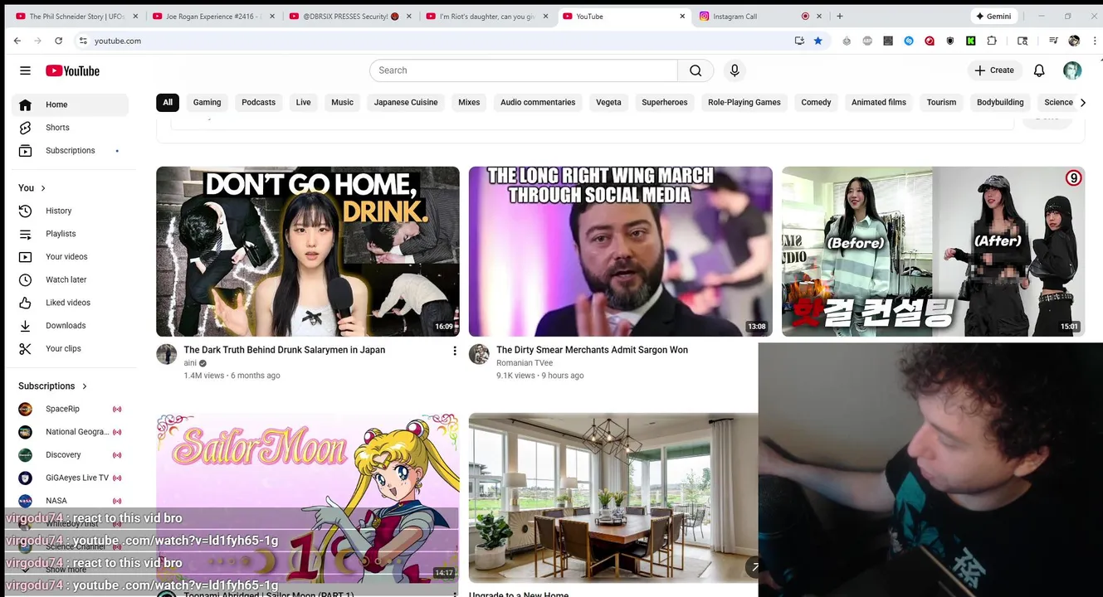Screen dimensions: 1103x597
Task: Click the YouTube search field
Action: (x=523, y=70)
